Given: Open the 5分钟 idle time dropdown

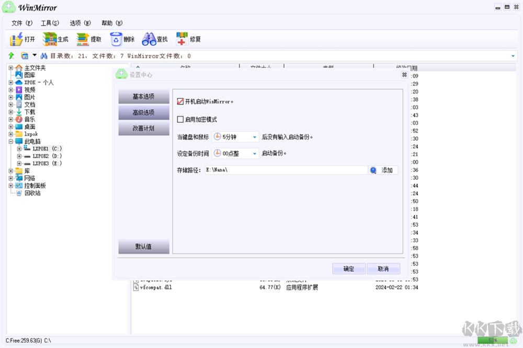Looking at the screenshot, I should [x=254, y=136].
